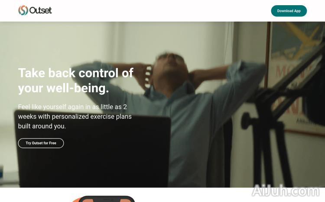Select the Try Outset for Free button
Image resolution: width=325 pixels, height=202 pixels.
(x=41, y=143)
